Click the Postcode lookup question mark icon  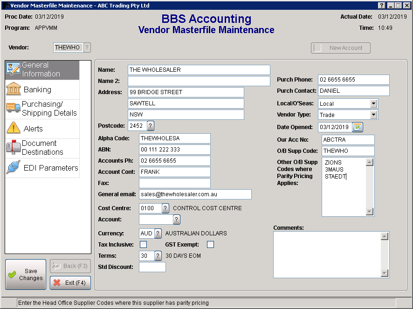click(x=151, y=126)
